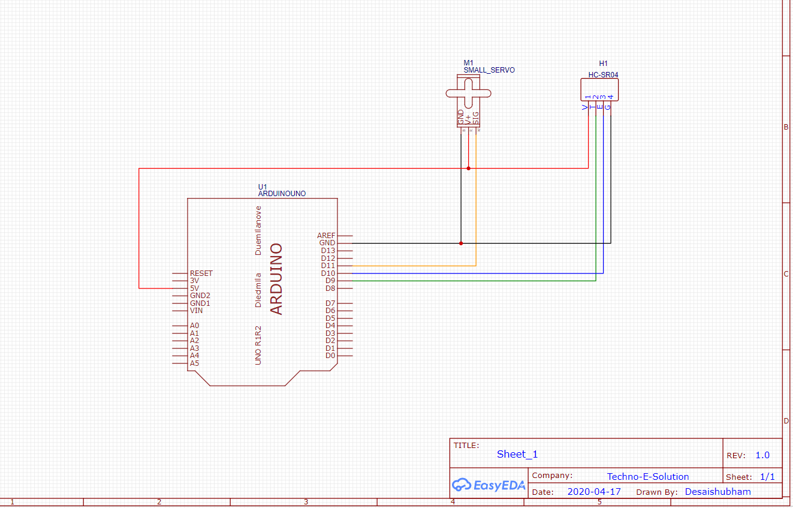The image size is (793, 508).
Task: Click the EasyEDA logo in the title block
Action: (489, 486)
